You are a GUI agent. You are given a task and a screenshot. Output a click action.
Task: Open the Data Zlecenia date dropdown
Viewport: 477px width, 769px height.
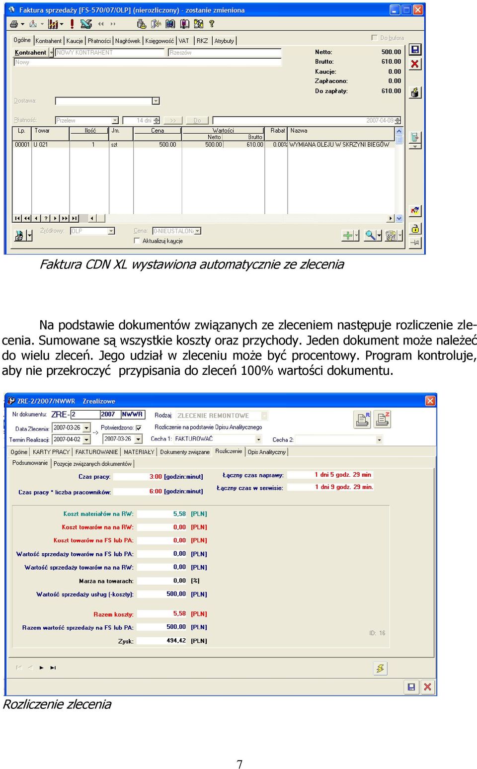point(86,428)
